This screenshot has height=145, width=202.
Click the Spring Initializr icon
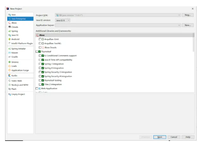pyautogui.click(x=9, y=49)
